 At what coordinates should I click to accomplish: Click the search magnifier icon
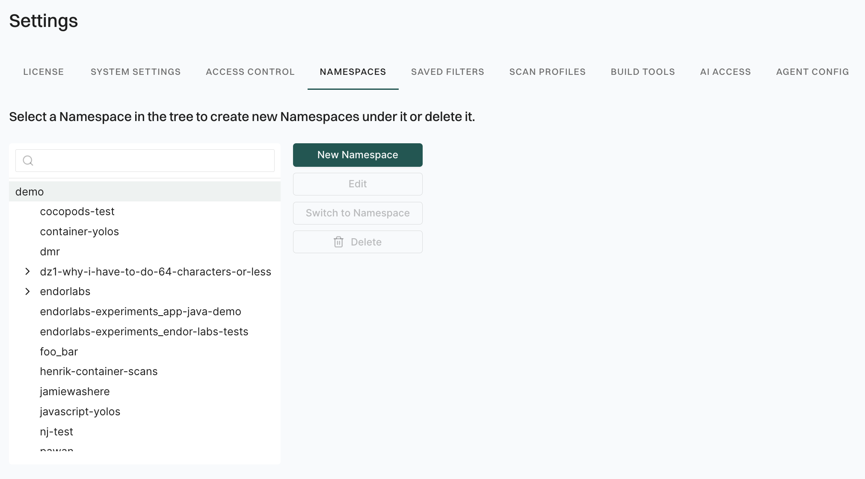tap(28, 160)
